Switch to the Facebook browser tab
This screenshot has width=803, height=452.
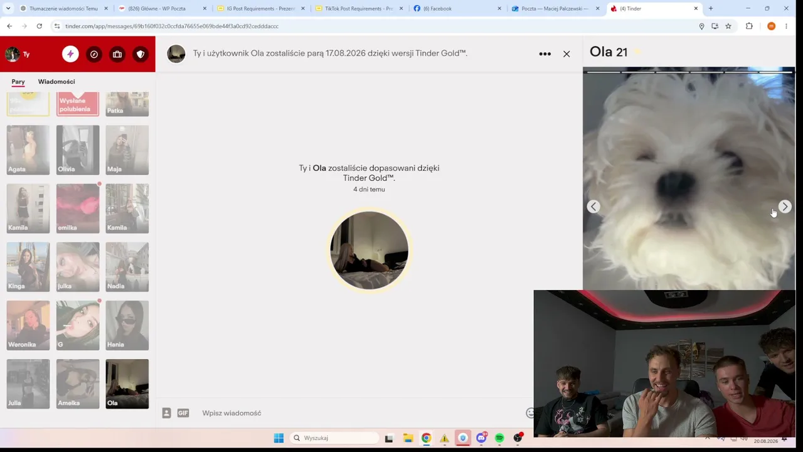click(x=457, y=9)
